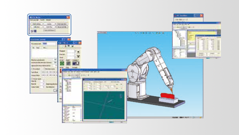The width and height of the screenshot is (239, 135).
Task: Click the round black icon beside Program field
Action: [x=78, y=52]
